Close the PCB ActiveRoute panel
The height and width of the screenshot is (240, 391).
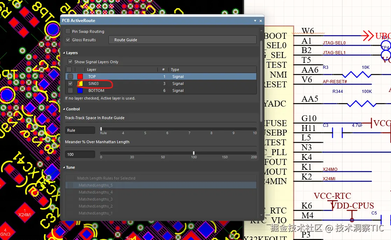261,21
